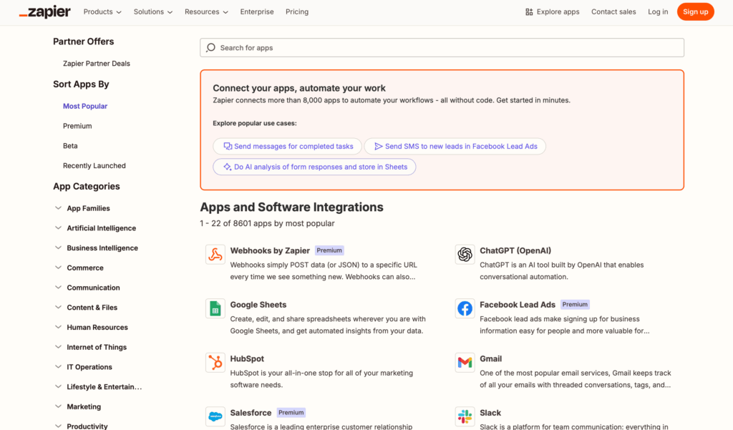
Task: Open the Webhooks by Zapier title link
Action: coord(270,250)
